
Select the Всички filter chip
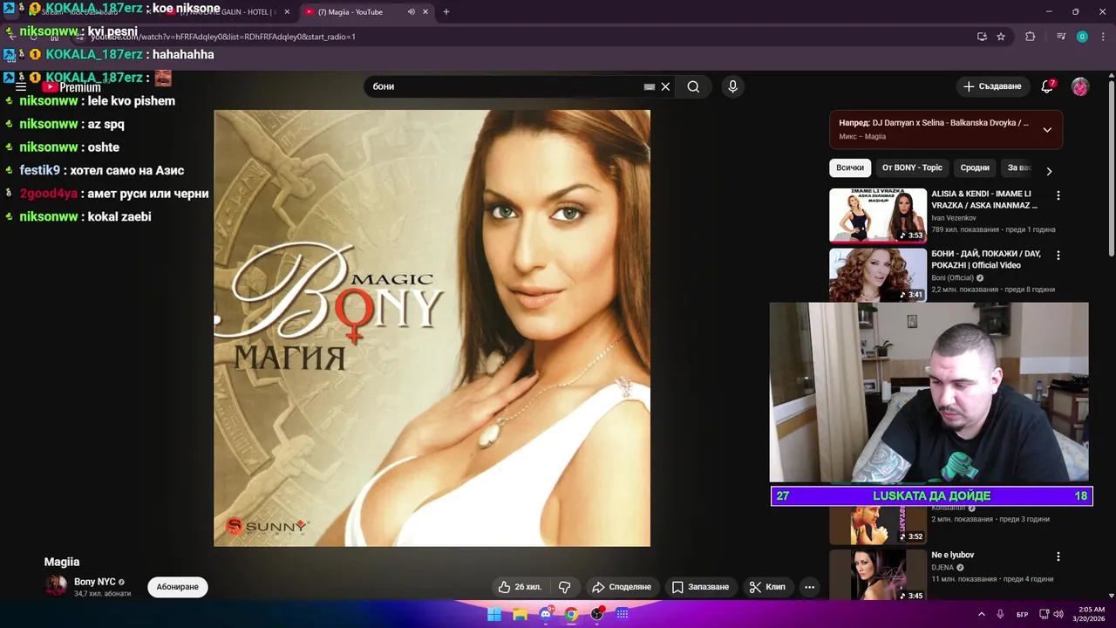point(850,167)
